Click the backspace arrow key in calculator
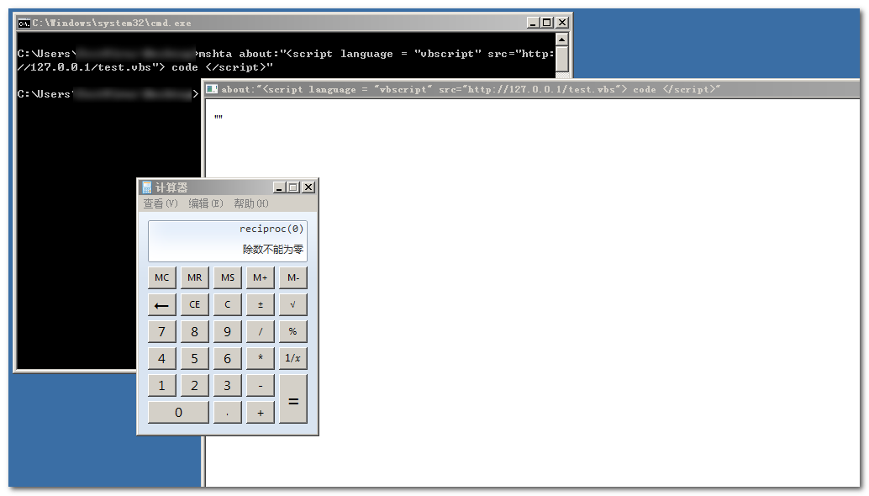 click(162, 305)
